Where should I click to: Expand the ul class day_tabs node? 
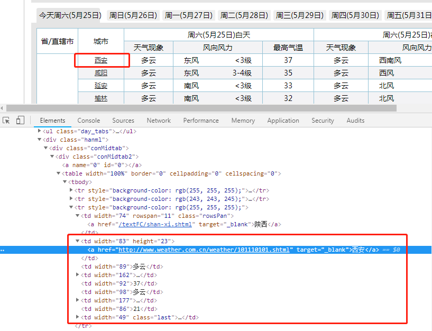(x=40, y=131)
